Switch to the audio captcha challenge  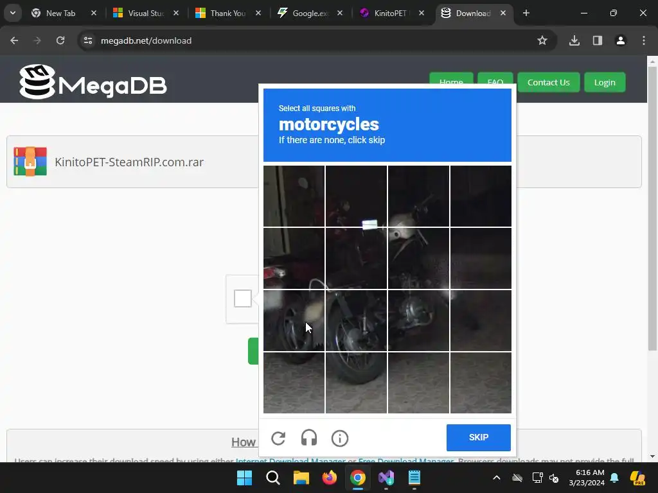309,438
